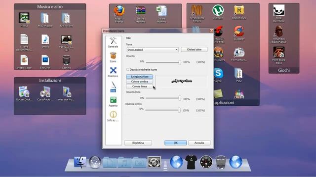Open the WinRAR To the Mamma archive
Viewport: 316px width, 177px height.
(140, 14)
